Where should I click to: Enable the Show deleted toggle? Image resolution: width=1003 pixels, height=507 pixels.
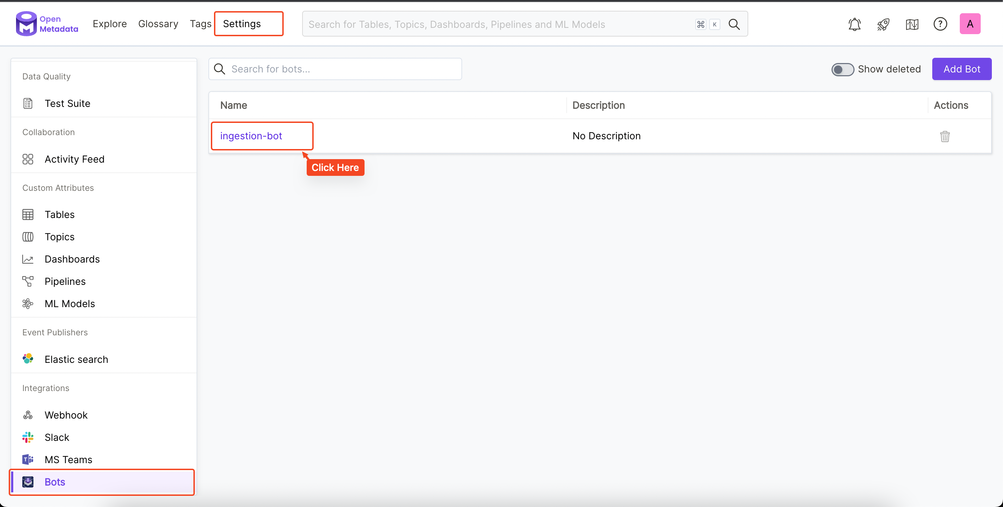pos(842,69)
